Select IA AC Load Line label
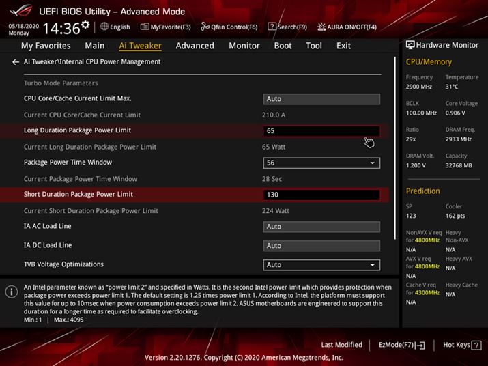This screenshot has height=366, width=488. click(47, 226)
